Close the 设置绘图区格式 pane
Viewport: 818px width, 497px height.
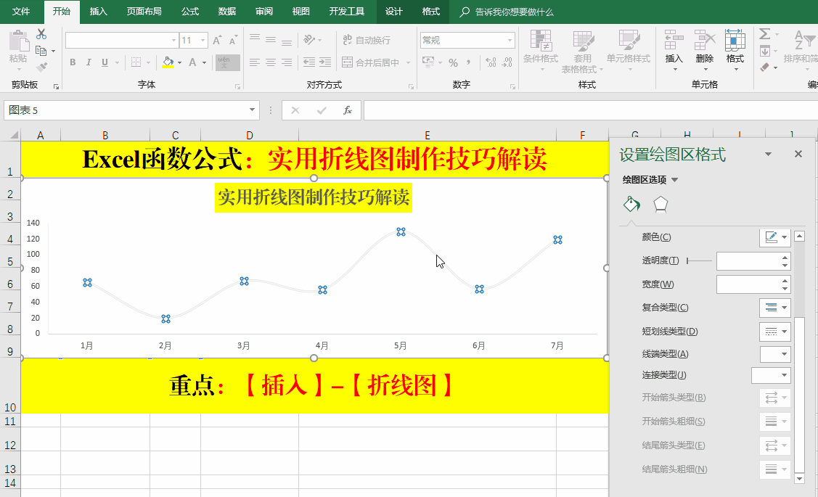tap(798, 154)
